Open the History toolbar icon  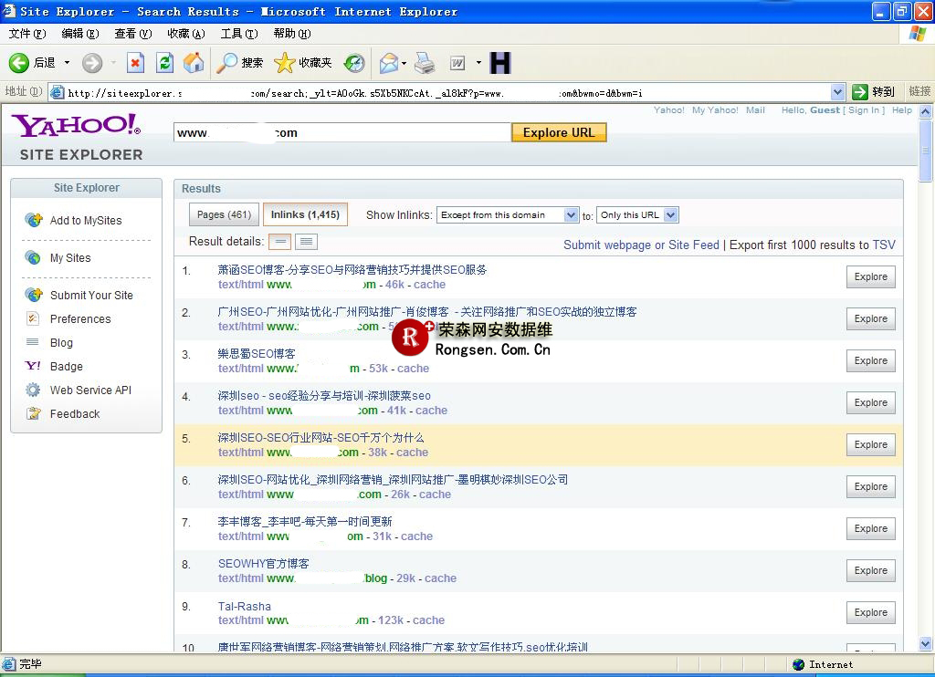(354, 63)
